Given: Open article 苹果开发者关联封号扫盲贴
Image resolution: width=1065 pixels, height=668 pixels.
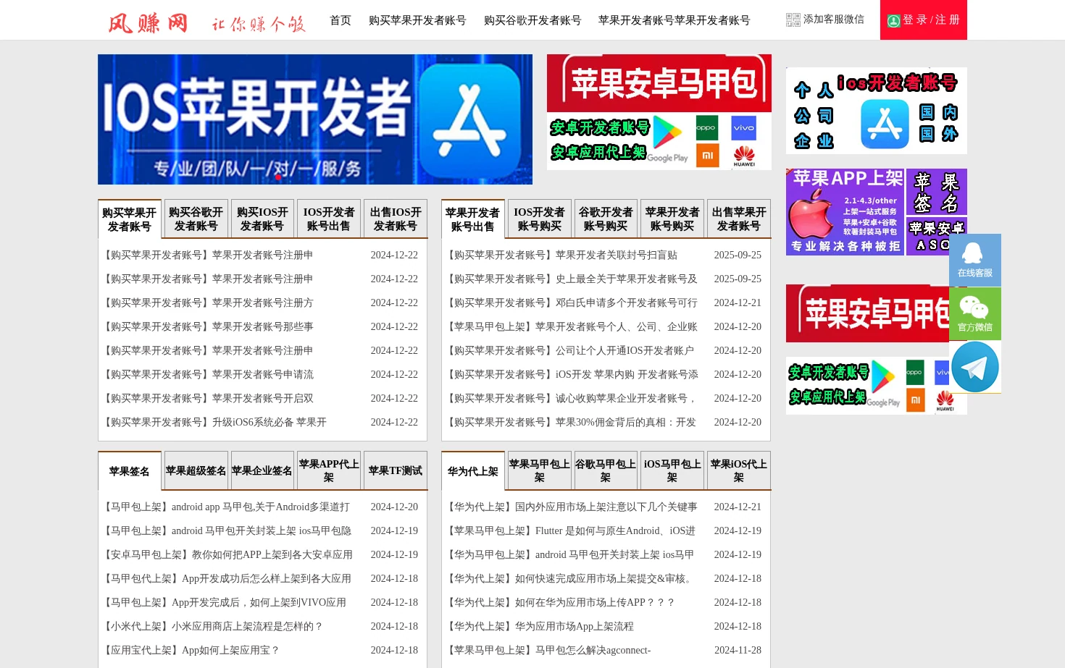Looking at the screenshot, I should pos(616,255).
